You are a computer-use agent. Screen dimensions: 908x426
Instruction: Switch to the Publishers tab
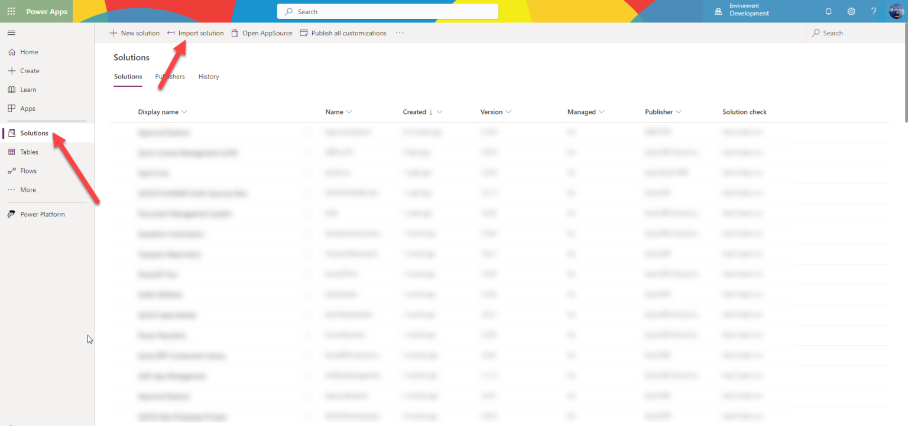click(170, 77)
